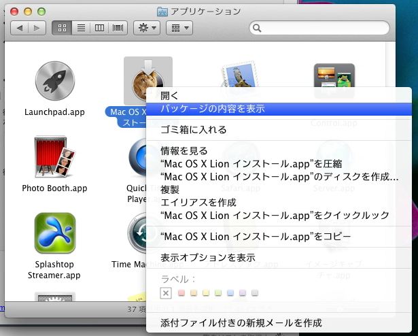Choose のディスクを作成 menu item

[x=279, y=177]
